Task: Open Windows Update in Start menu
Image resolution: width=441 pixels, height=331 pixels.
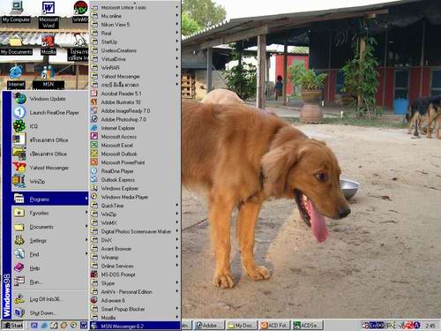Action: 50,99
